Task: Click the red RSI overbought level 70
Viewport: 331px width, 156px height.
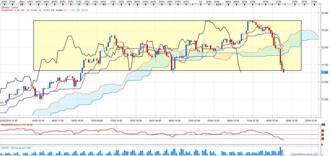Action: pyautogui.click(x=323, y=131)
